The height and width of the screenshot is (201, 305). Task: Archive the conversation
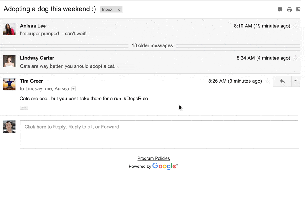tap(280, 9)
